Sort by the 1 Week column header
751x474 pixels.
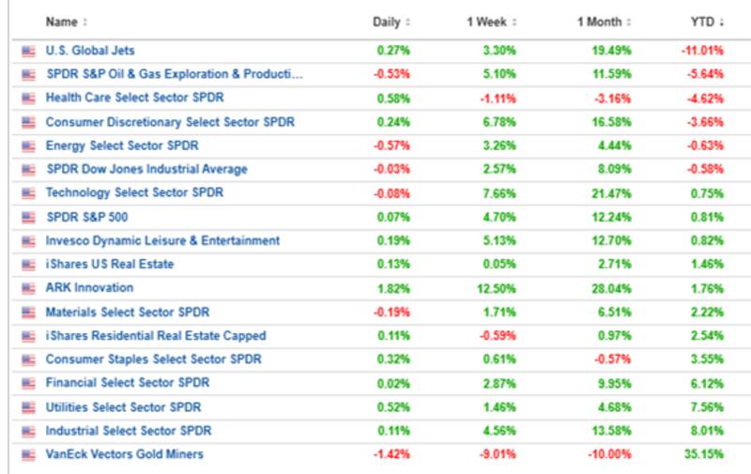[488, 22]
